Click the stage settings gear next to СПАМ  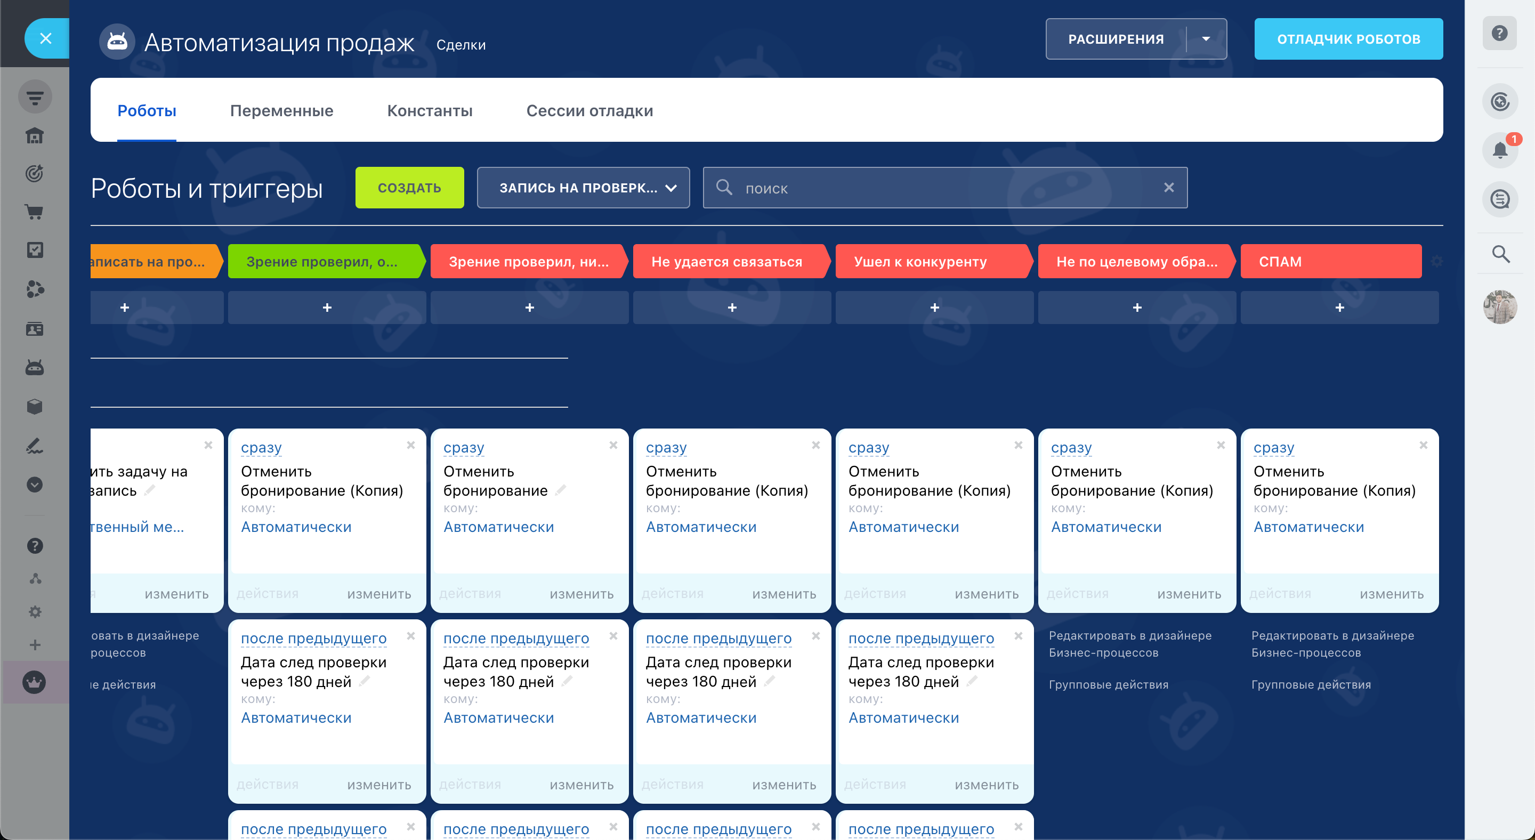click(1437, 262)
